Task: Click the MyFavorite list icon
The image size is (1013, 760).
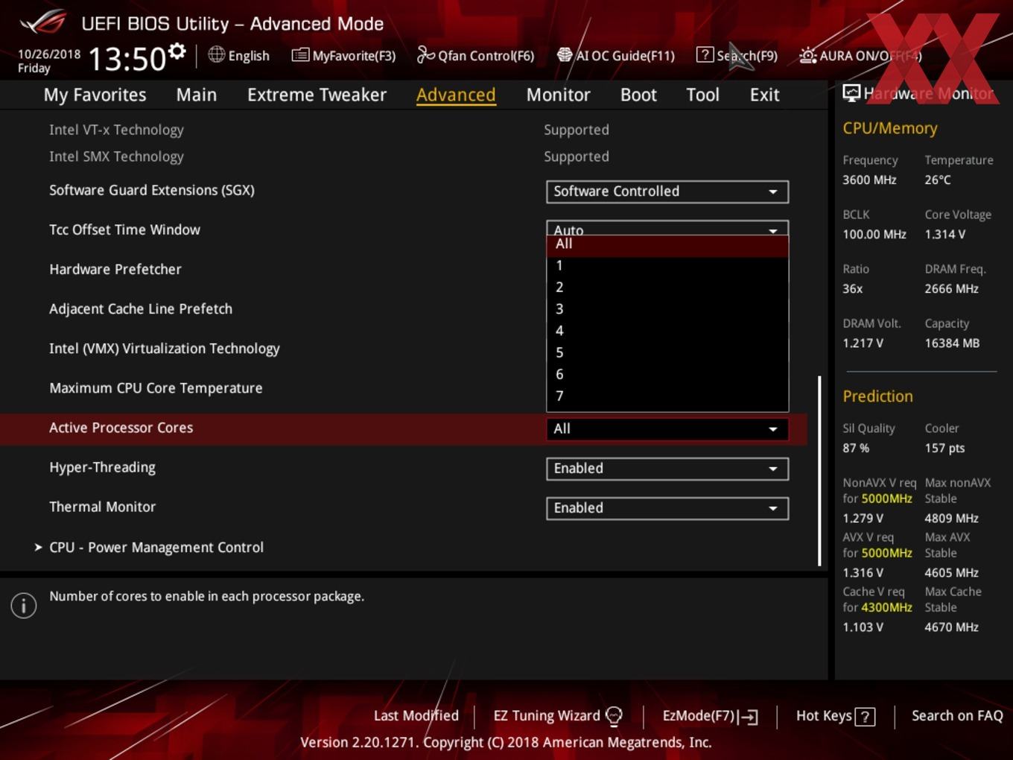Action: (x=300, y=55)
